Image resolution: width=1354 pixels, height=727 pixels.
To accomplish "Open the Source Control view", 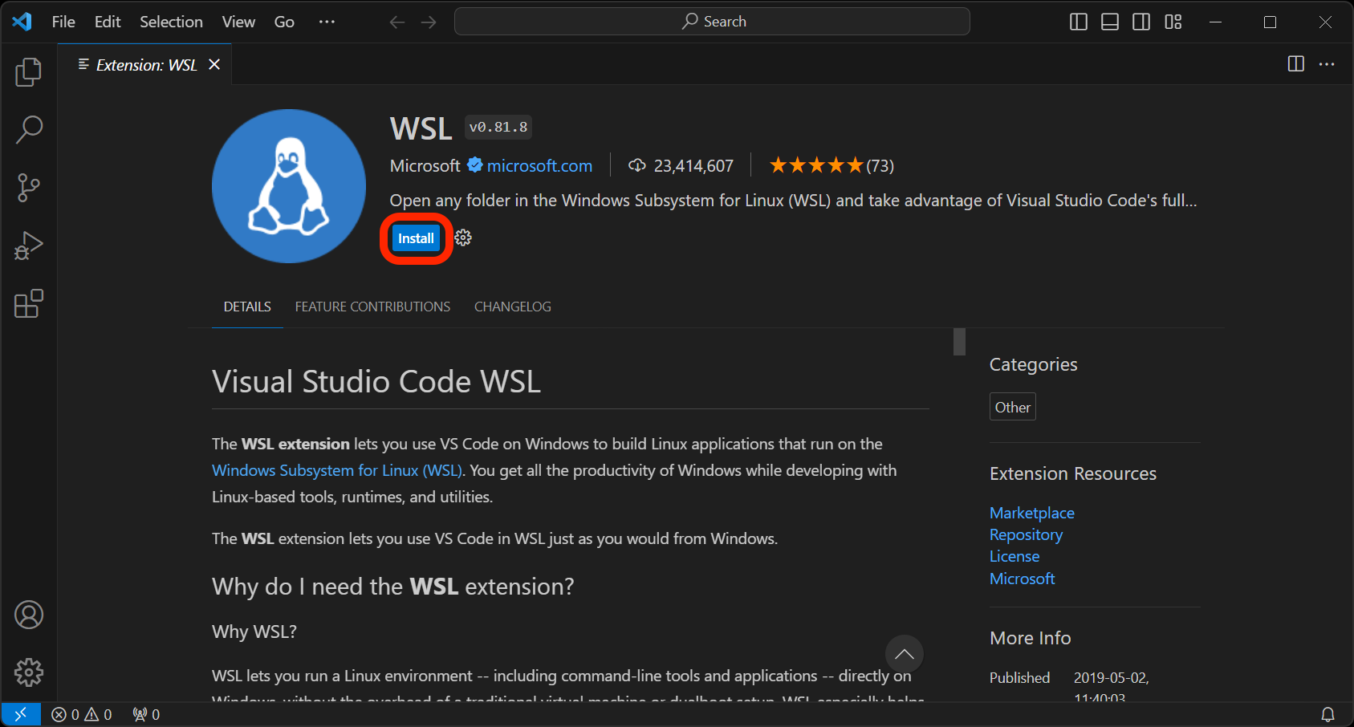I will tap(29, 187).
